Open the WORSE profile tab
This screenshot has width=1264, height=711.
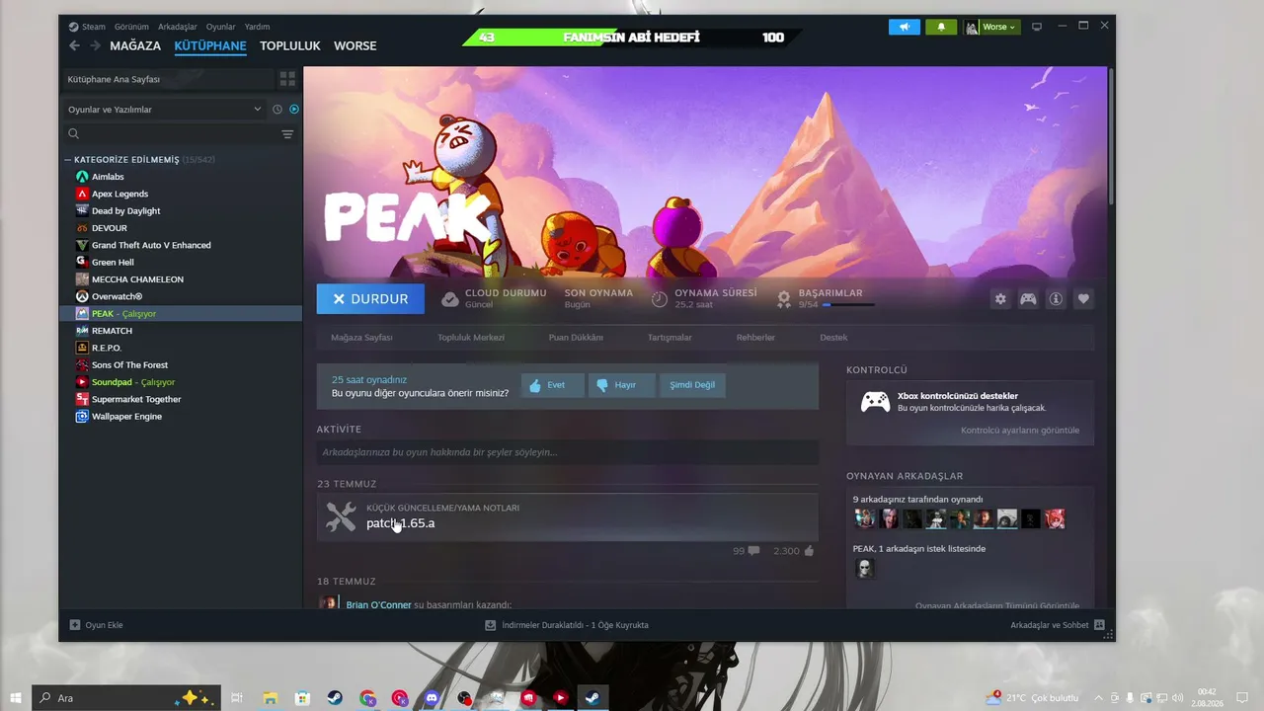(x=355, y=45)
